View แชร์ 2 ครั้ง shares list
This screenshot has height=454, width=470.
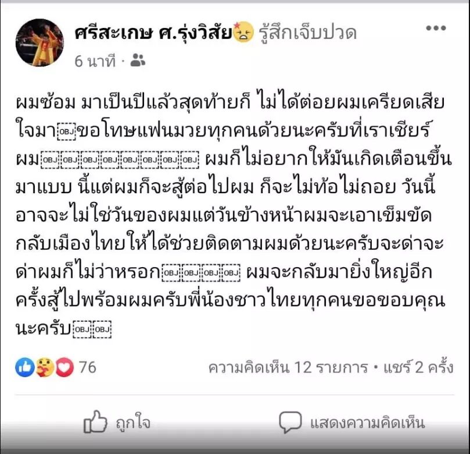(418, 367)
